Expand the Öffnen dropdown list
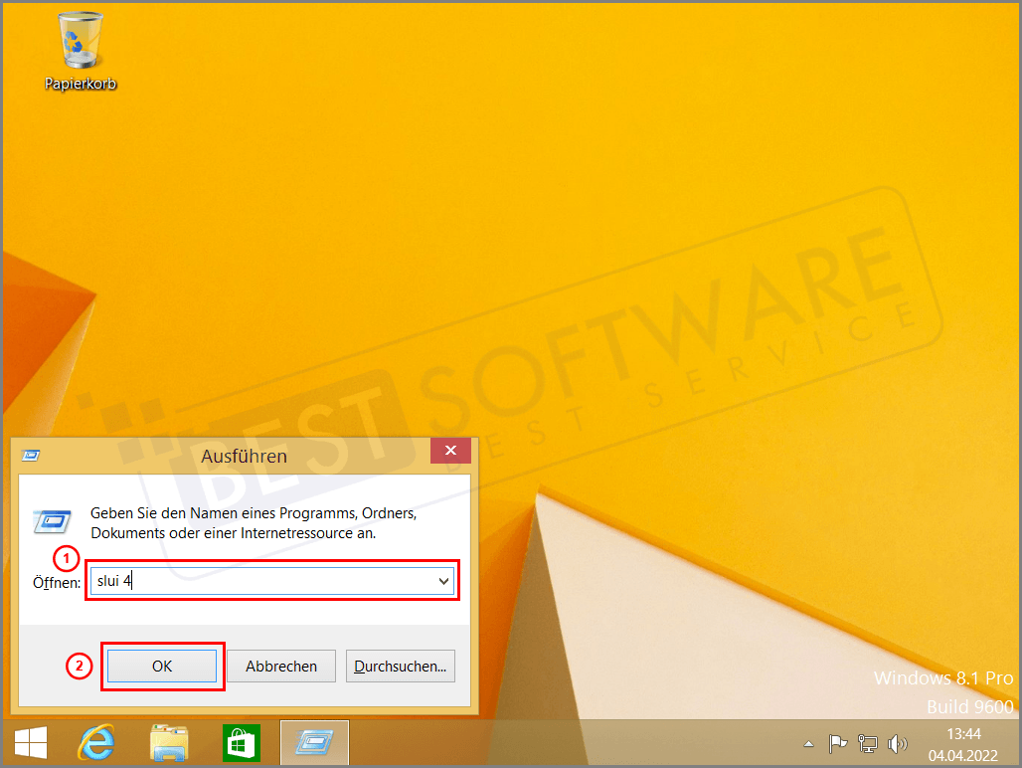 [x=445, y=580]
